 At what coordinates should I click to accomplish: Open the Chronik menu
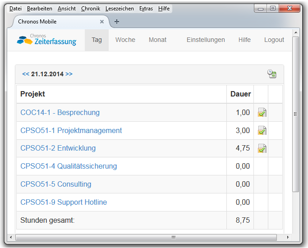tap(91, 9)
